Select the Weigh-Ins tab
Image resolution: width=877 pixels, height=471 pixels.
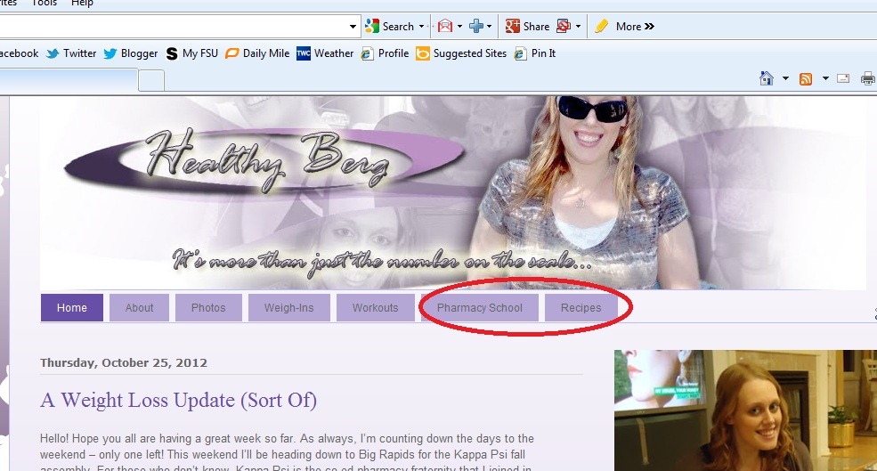[289, 308]
